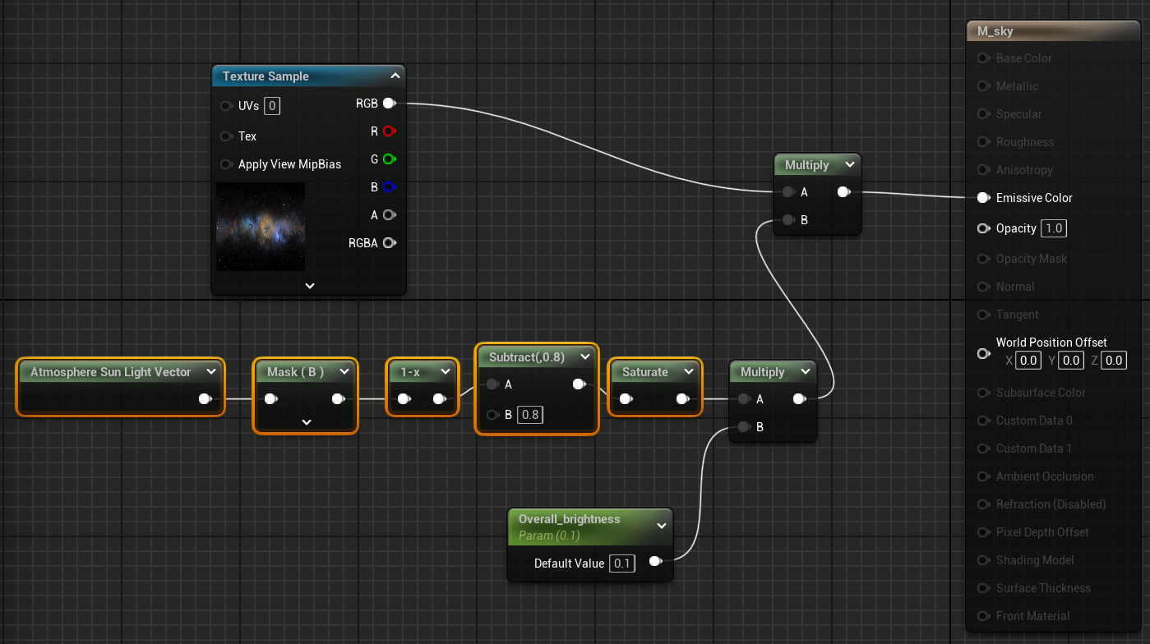The image size is (1150, 644).
Task: Click the blue B channel output pin
Action: (x=389, y=187)
